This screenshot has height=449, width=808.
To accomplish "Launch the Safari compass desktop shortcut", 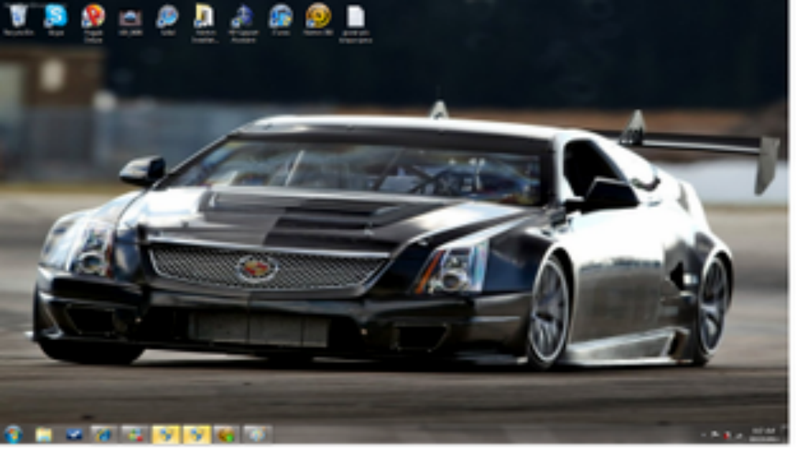I will (x=167, y=20).
